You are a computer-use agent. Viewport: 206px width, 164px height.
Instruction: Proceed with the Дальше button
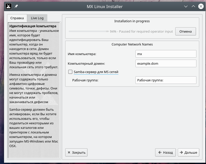(188, 152)
